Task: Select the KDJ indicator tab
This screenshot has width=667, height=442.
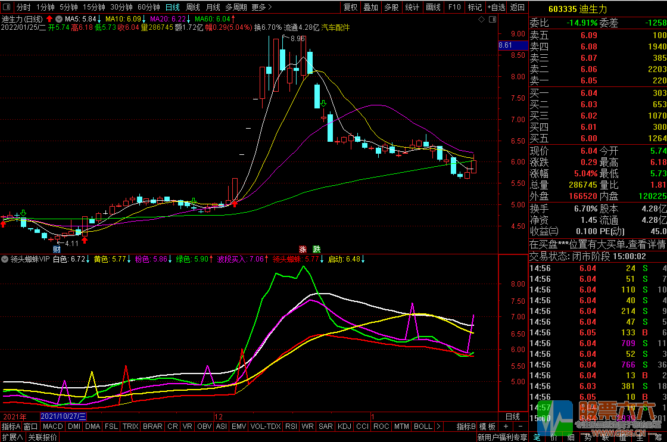Action: 345,427
